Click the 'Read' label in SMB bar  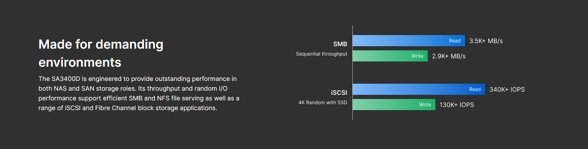click(455, 41)
